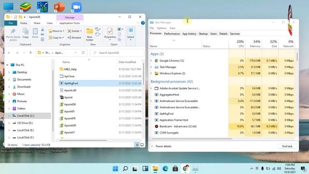Viewport: 309px width, 174px height.
Task: Click Task Manager vertical scrollbar
Action: (x=297, y=57)
